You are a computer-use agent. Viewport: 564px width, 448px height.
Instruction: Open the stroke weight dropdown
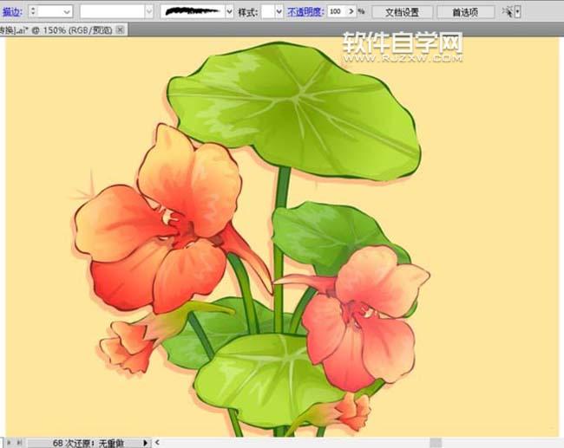[x=67, y=12]
